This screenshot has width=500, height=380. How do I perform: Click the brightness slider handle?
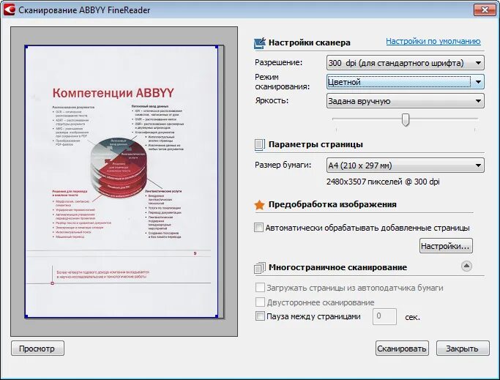point(406,119)
